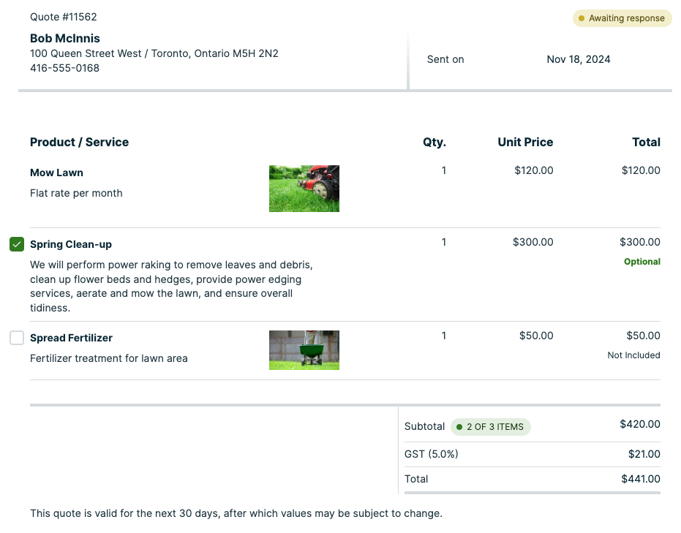Click the Not Included label
This screenshot has height=533, width=681.
pyautogui.click(x=633, y=355)
